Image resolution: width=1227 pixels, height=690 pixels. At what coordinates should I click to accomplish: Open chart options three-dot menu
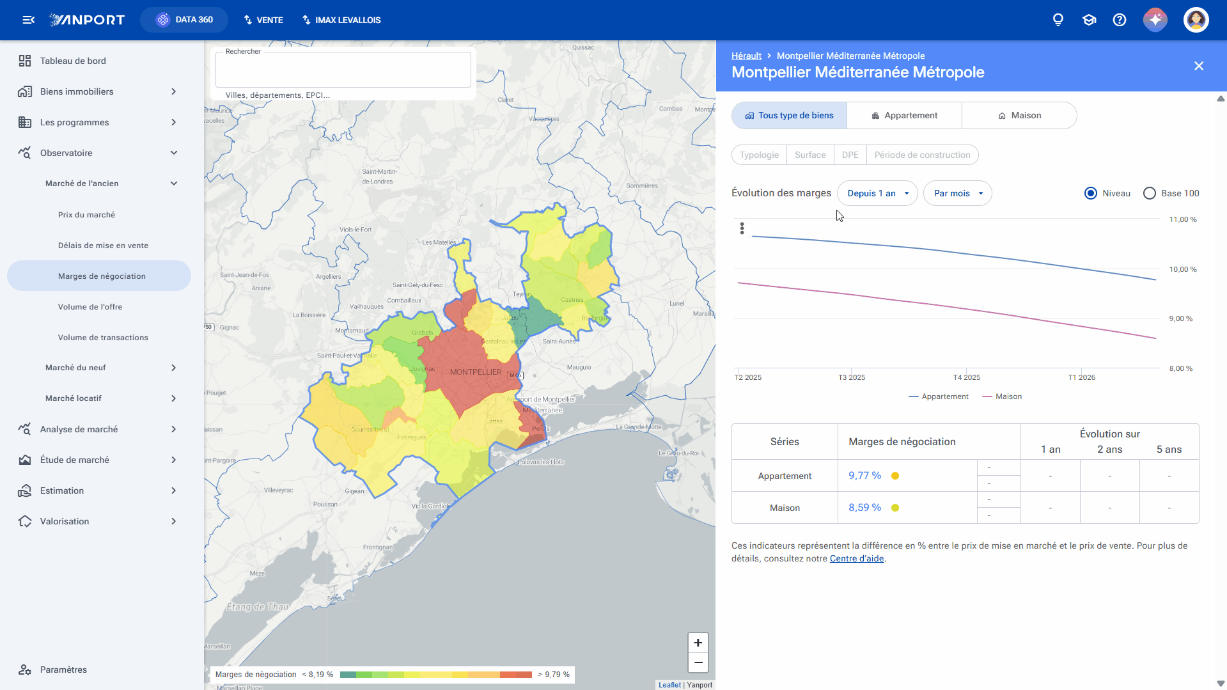742,228
